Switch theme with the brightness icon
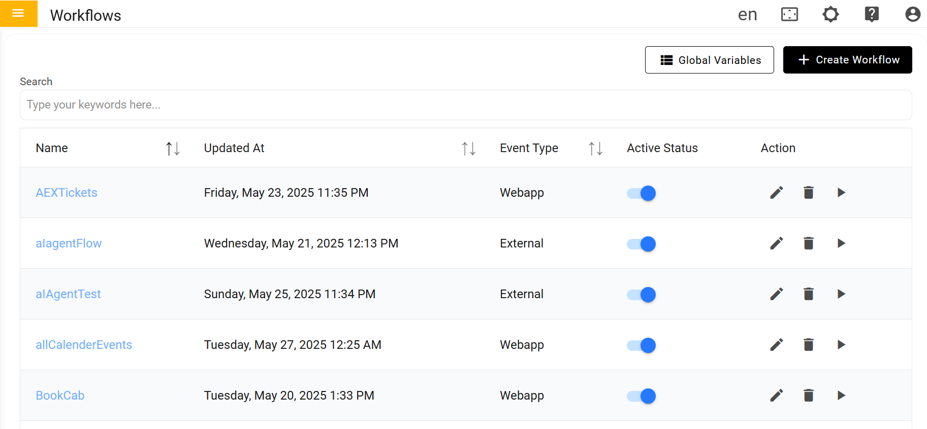This screenshot has width=927, height=429. pos(830,14)
